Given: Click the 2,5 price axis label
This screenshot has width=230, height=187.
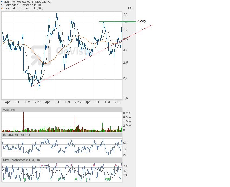Looking at the screenshot, I should pos(126,63).
